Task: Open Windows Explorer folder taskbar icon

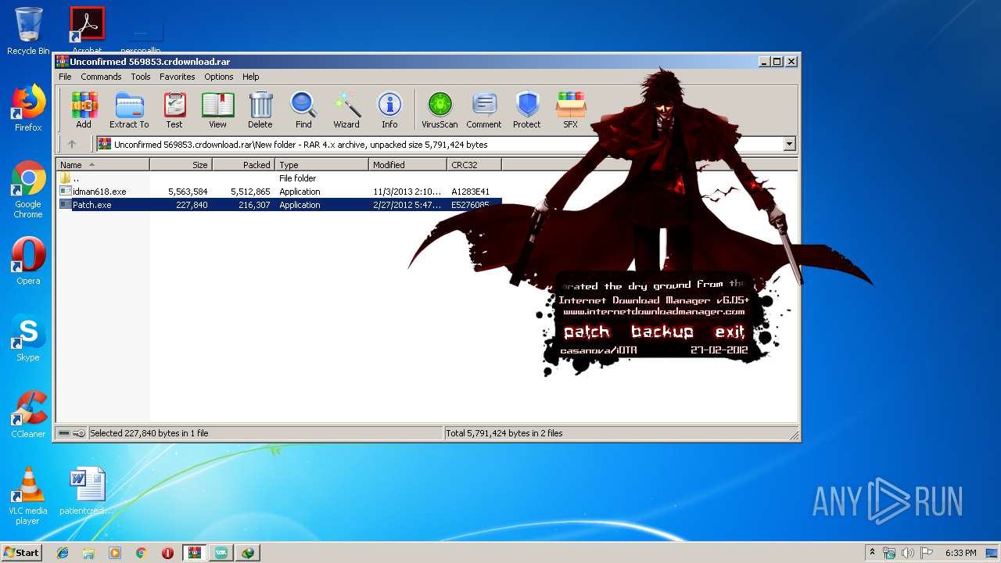Action: tap(88, 553)
